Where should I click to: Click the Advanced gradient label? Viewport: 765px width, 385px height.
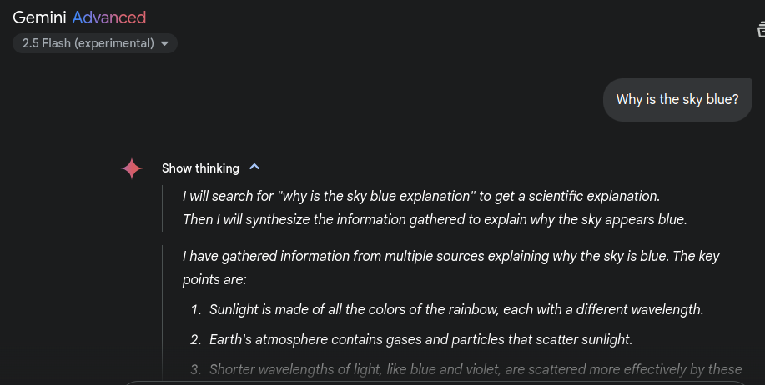point(109,17)
